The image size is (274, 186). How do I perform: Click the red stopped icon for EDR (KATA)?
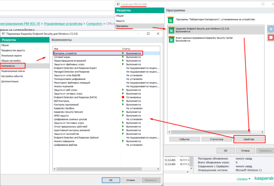(x=123, y=97)
